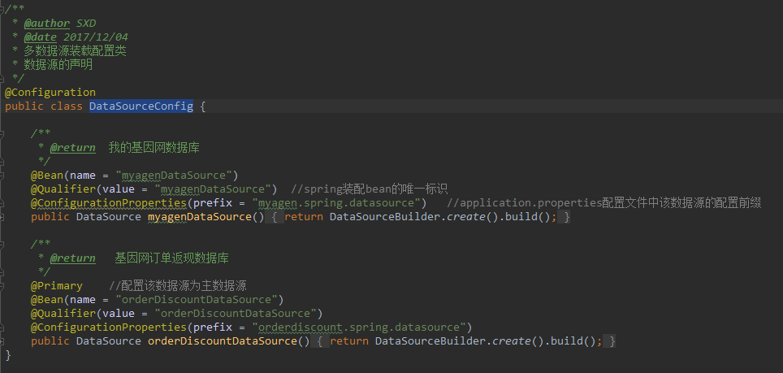Click the @Configuration annotation
Screen dimensions: 783x373
click(50, 93)
